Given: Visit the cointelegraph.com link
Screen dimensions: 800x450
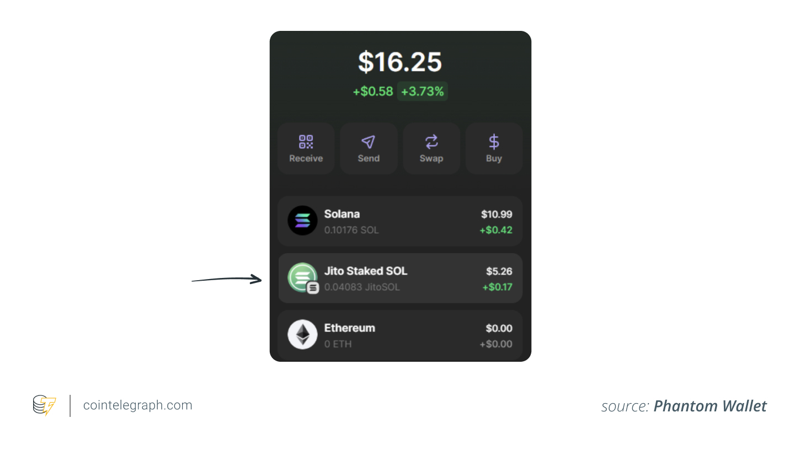Looking at the screenshot, I should (x=137, y=405).
